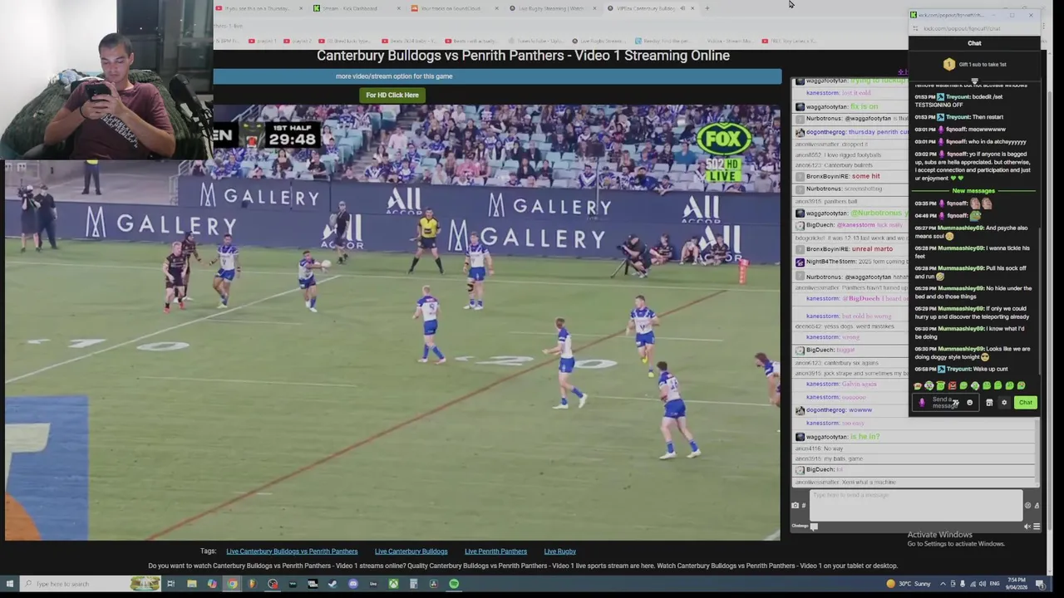View site information icon in the Kick popout

pyautogui.click(x=915, y=28)
